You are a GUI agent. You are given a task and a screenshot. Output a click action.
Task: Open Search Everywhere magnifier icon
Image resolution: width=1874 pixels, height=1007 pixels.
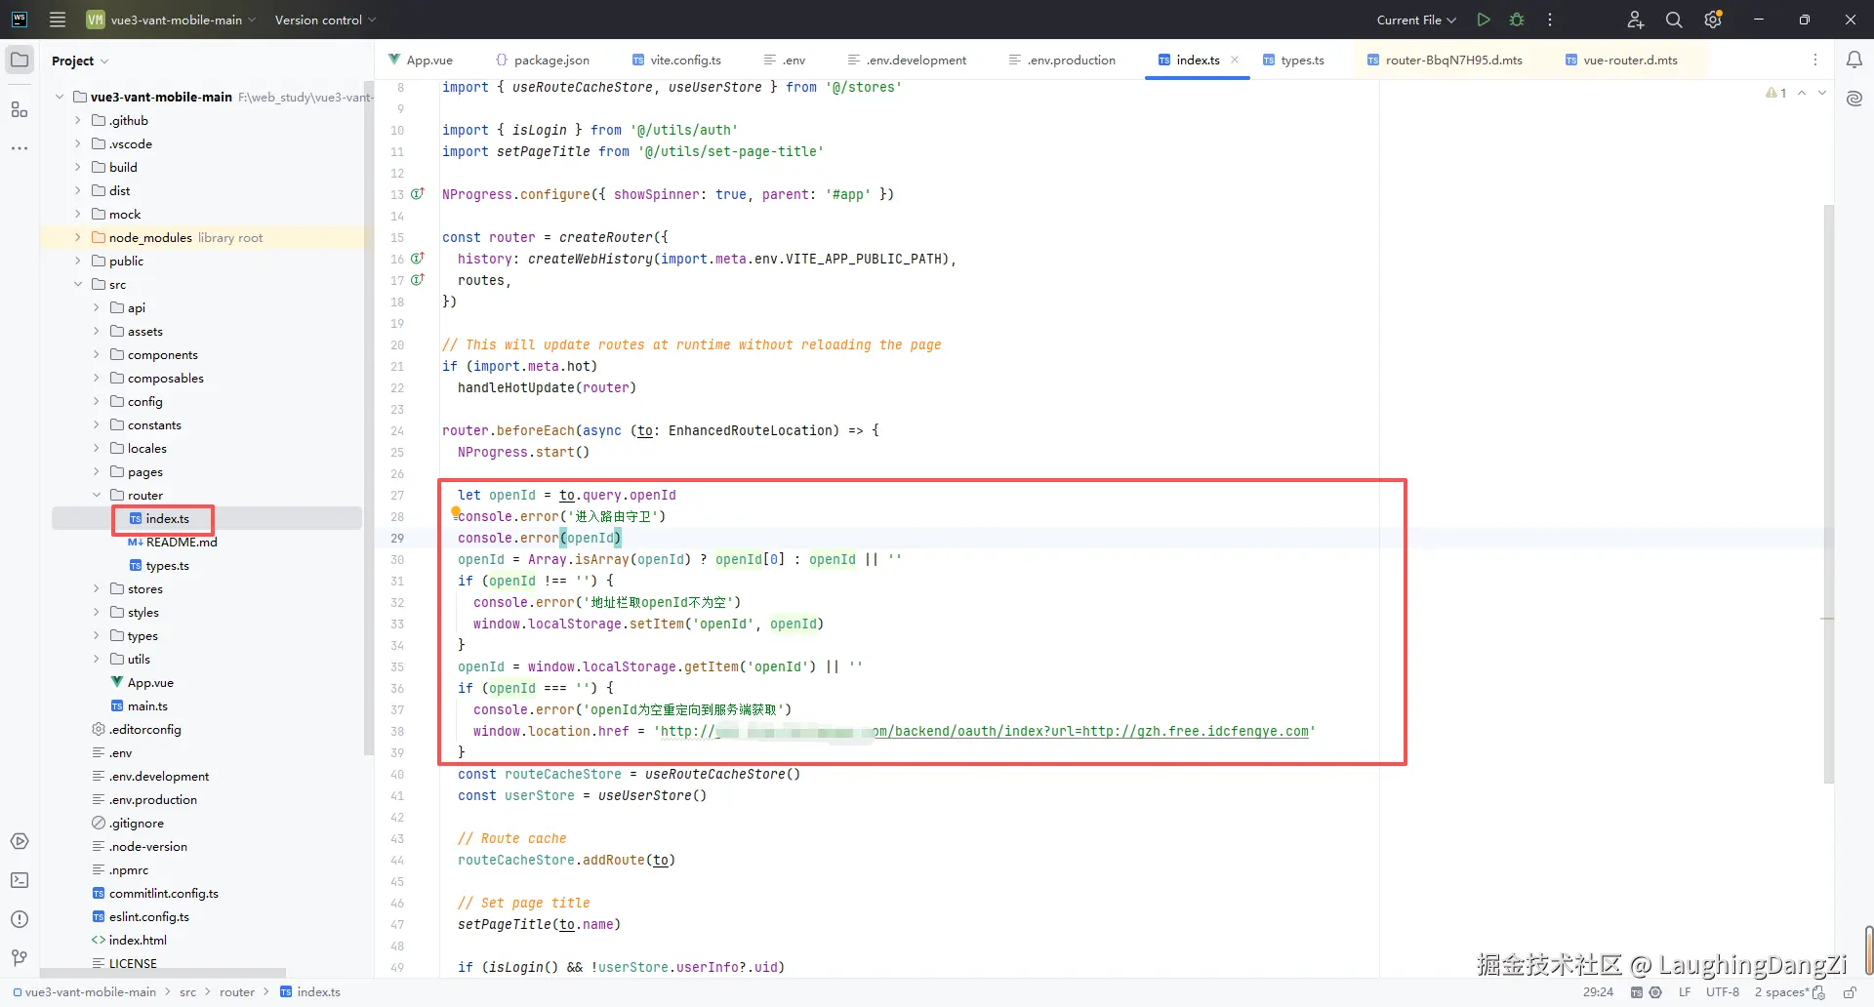[x=1674, y=20]
